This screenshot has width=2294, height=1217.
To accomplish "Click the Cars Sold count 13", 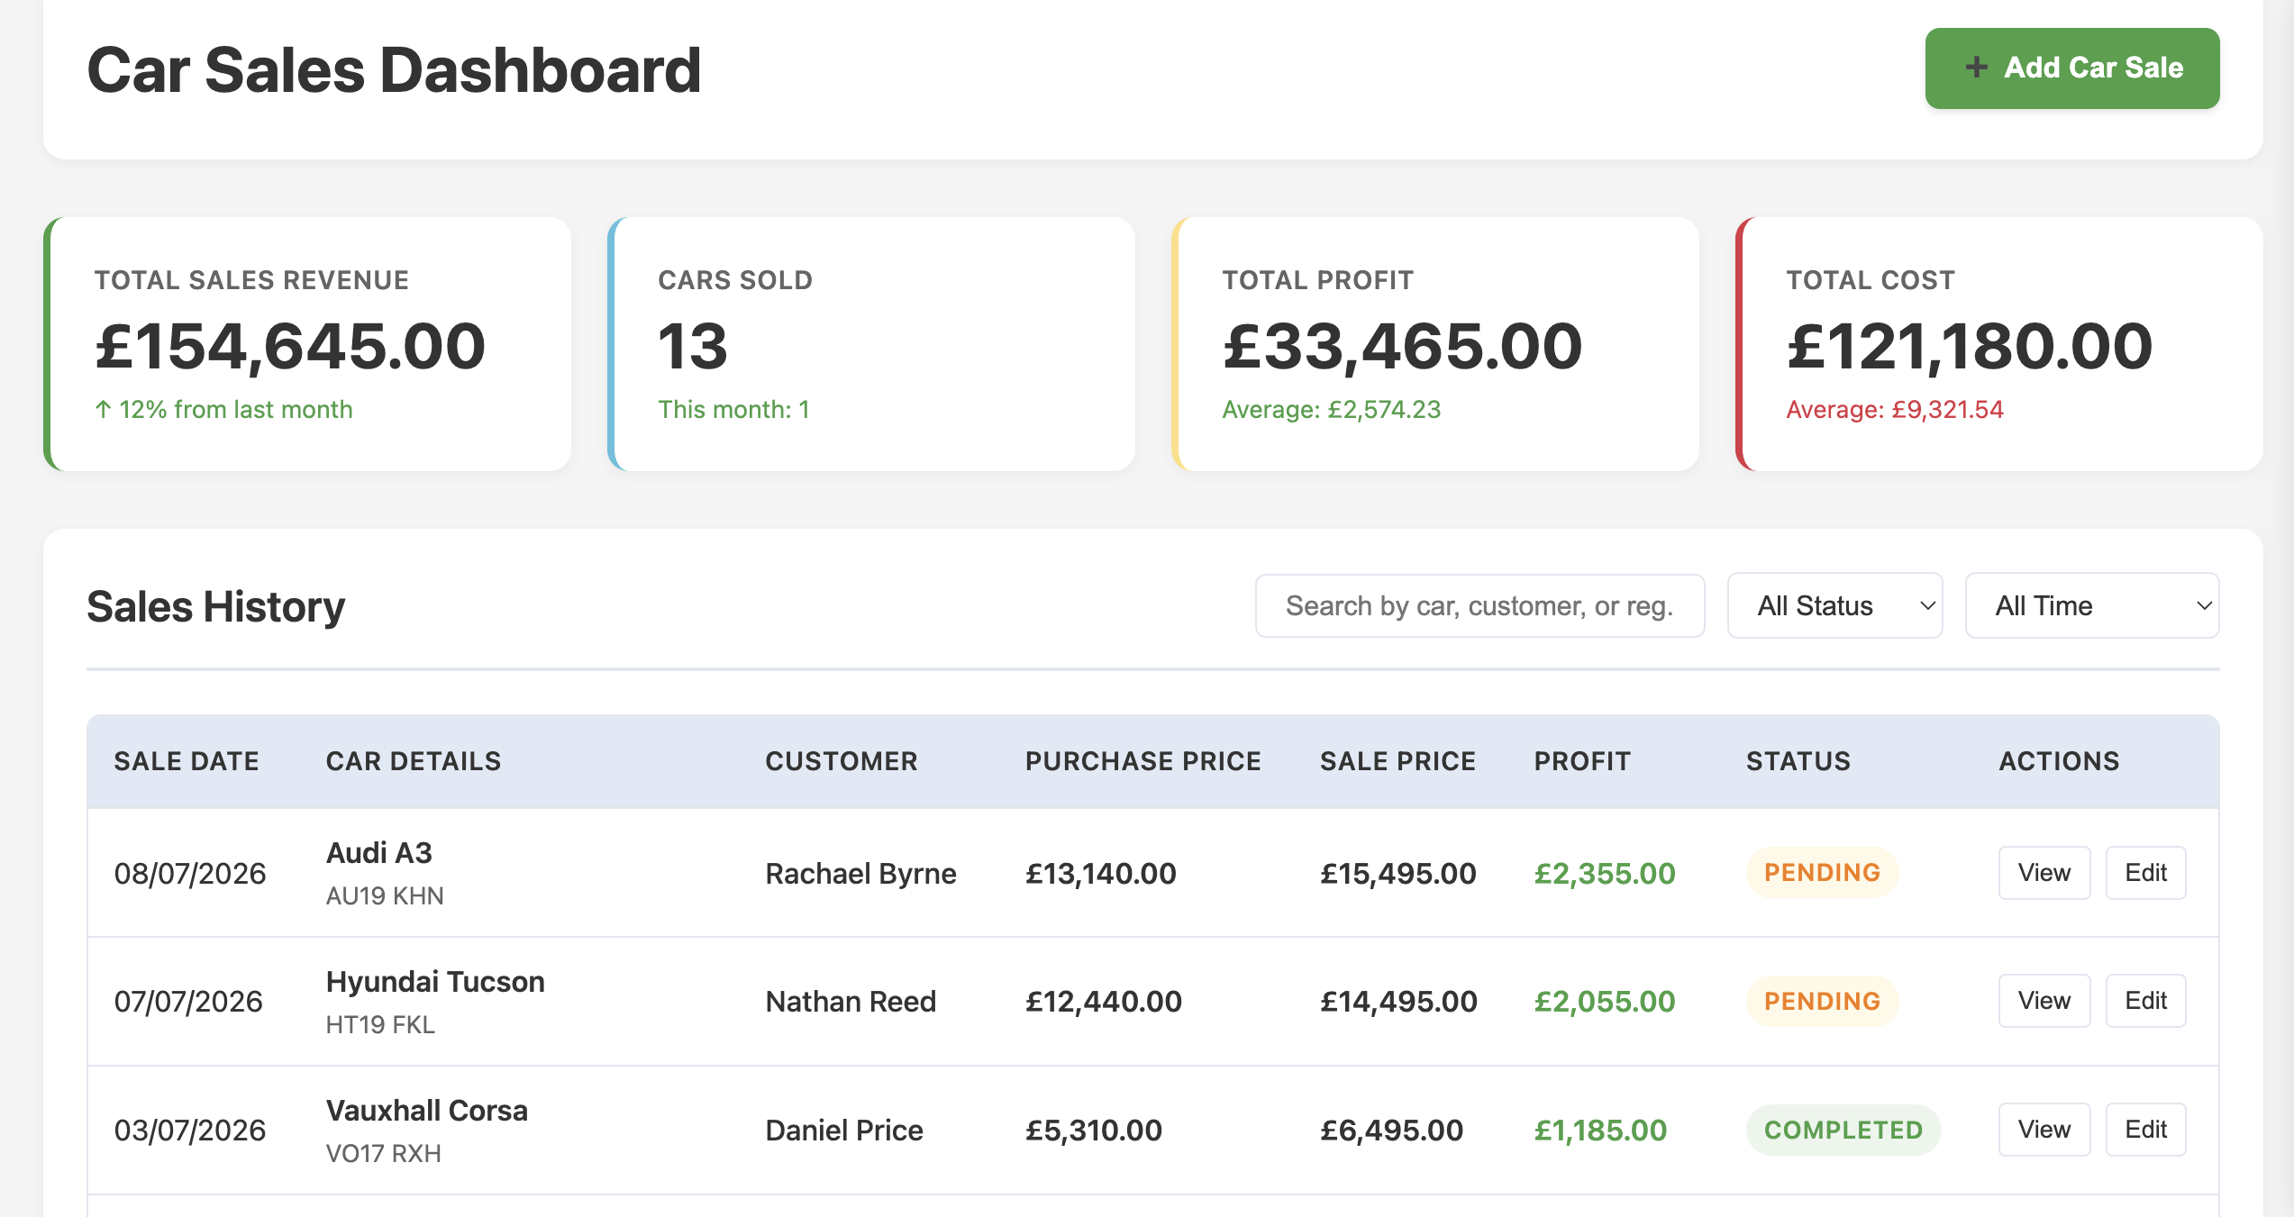I will point(692,346).
